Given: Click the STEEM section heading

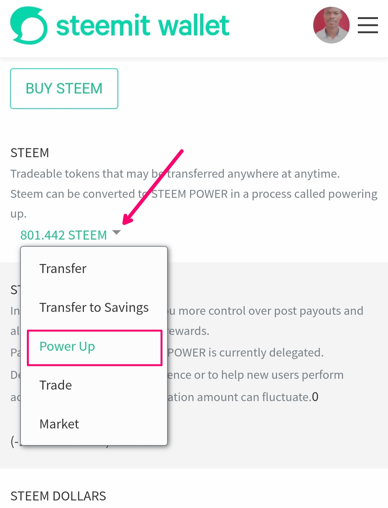Looking at the screenshot, I should click(30, 153).
